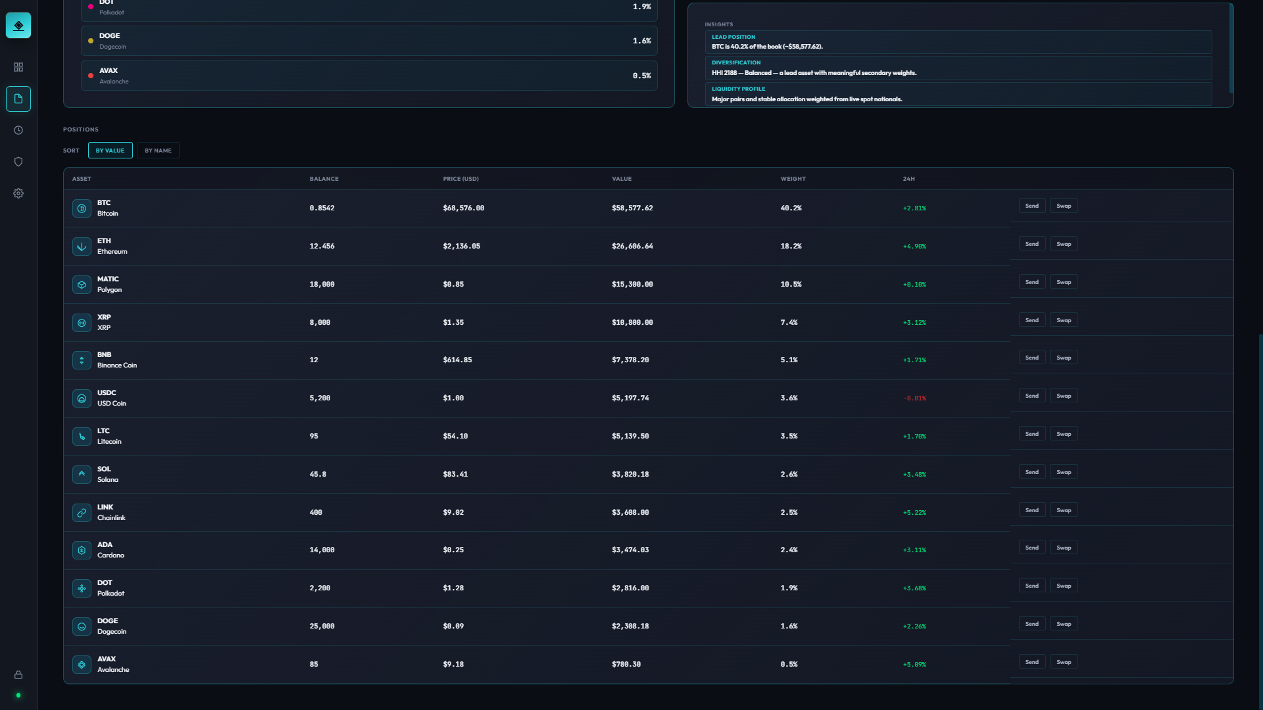Click the Diversification insight card

click(x=958, y=68)
